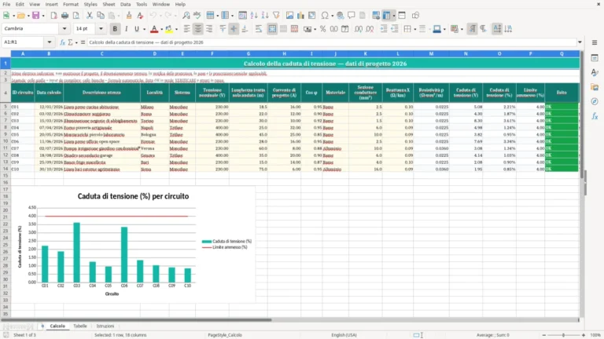The image size is (604, 339).
Task: Click the Insert Chart icon
Action: coord(300,16)
